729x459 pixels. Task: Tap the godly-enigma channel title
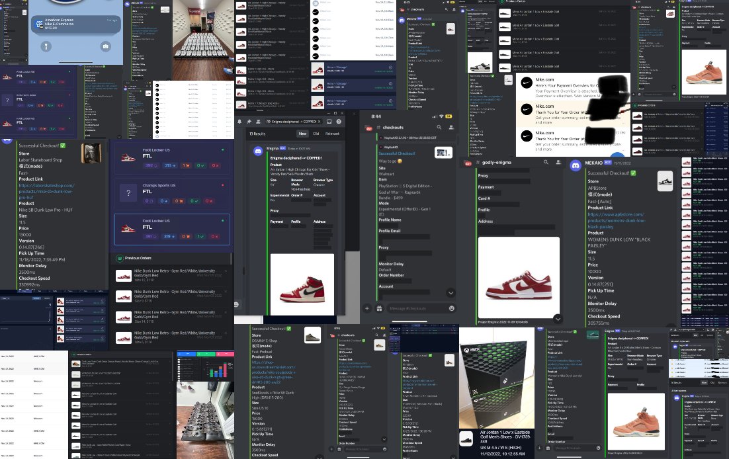(497, 162)
